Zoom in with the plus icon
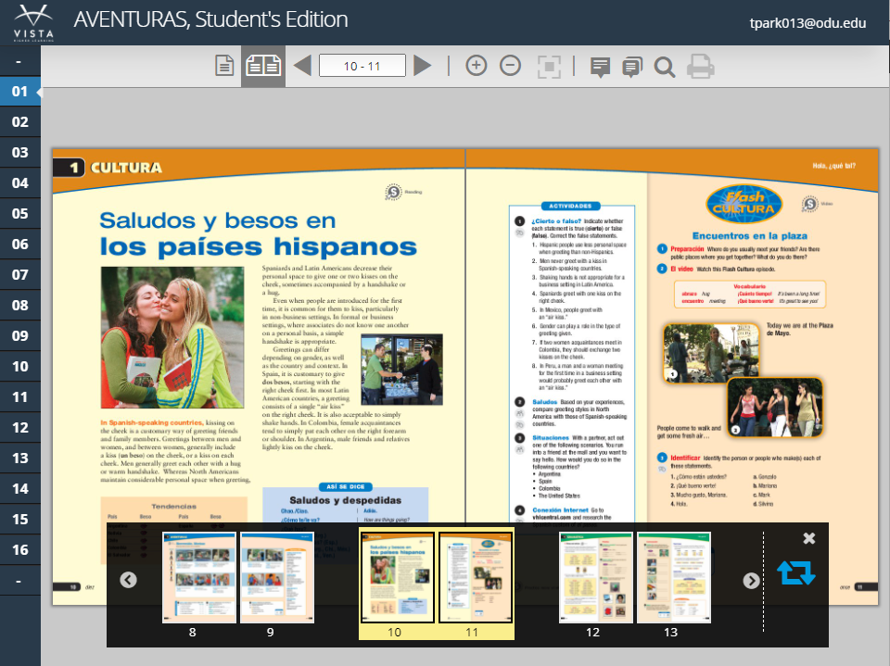 click(x=477, y=66)
